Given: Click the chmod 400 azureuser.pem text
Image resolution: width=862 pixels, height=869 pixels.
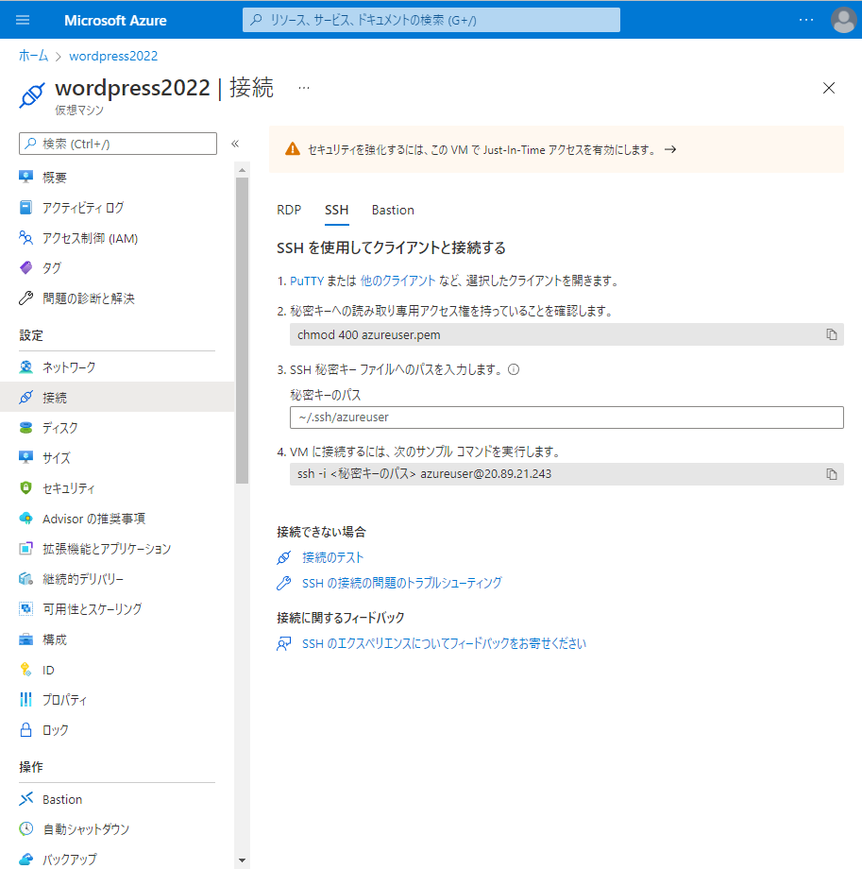Looking at the screenshot, I should click(369, 334).
